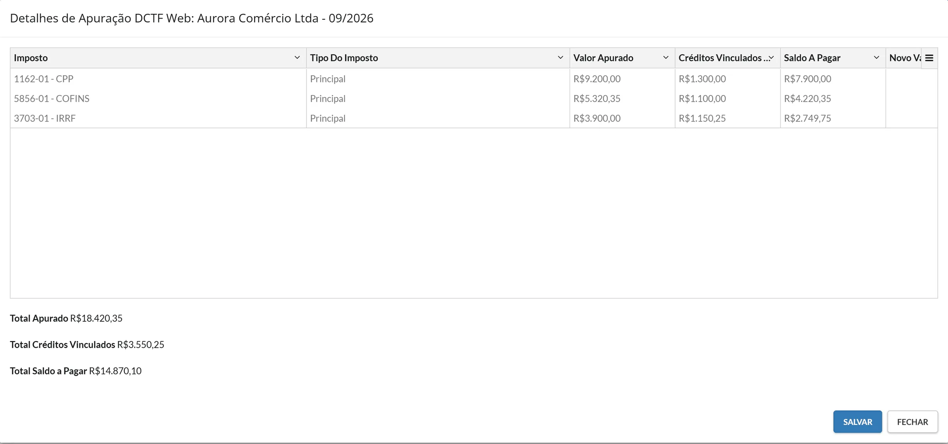Open the Saldo A Pagar column chevron
Image resolution: width=948 pixels, height=444 pixels.
pyautogui.click(x=876, y=58)
